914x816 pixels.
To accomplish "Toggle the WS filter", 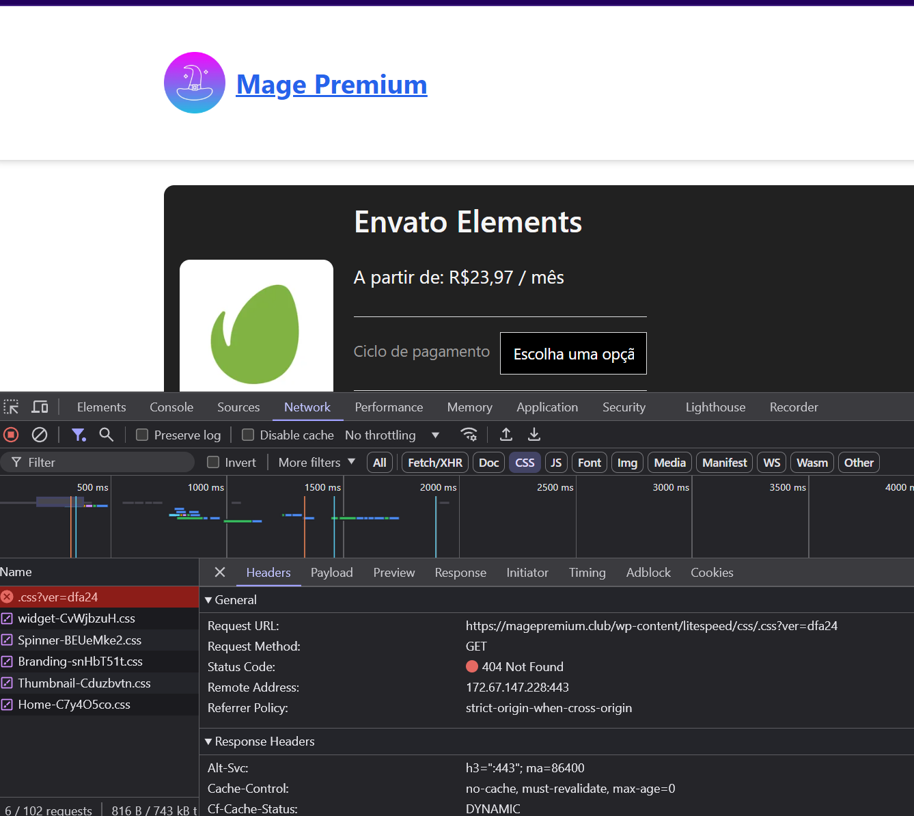I will point(772,463).
